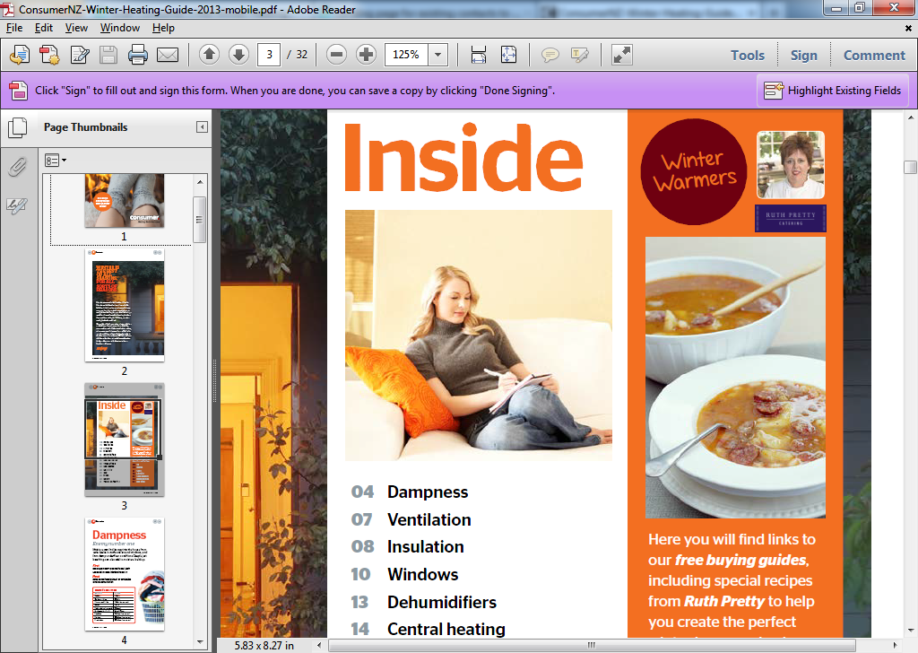Click the page size 5.83 x 8.27 in
Image resolution: width=918 pixels, height=653 pixels.
tap(264, 646)
